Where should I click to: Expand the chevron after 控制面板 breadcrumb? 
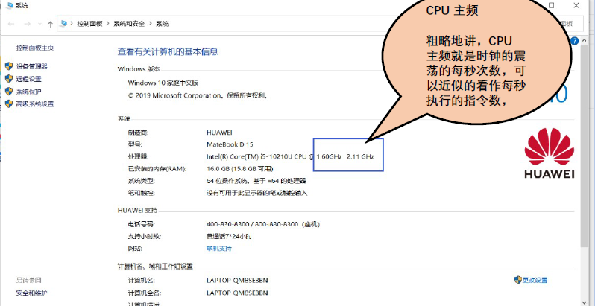click(108, 24)
